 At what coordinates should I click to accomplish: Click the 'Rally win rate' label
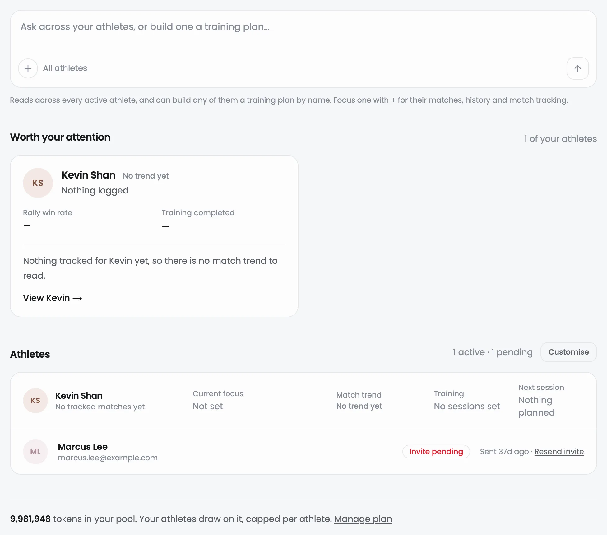(x=48, y=213)
